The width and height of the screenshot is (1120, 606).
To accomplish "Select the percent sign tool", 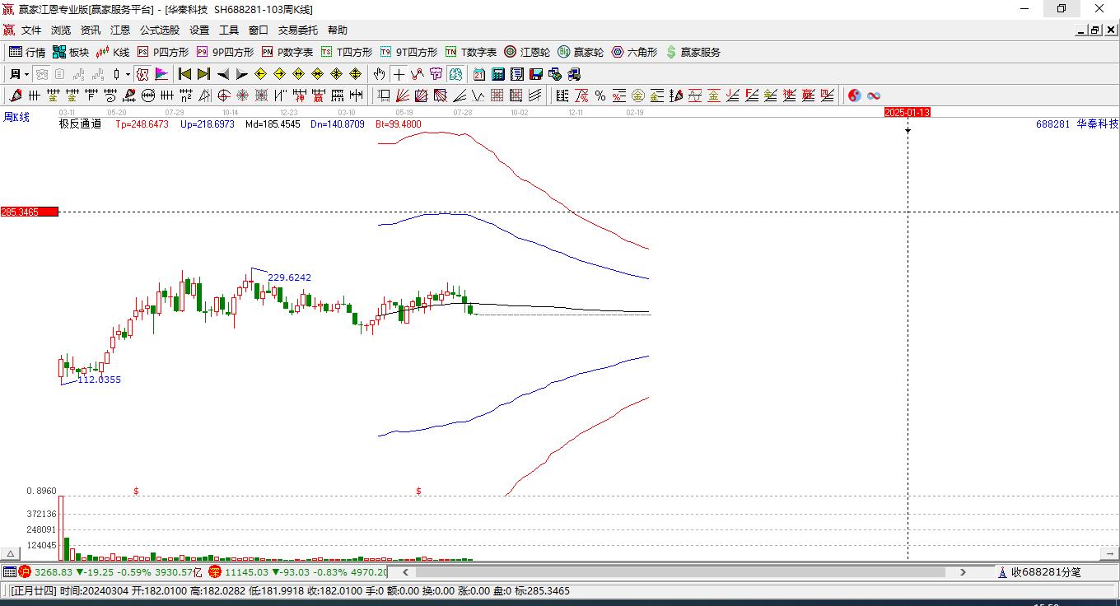I will [x=600, y=96].
